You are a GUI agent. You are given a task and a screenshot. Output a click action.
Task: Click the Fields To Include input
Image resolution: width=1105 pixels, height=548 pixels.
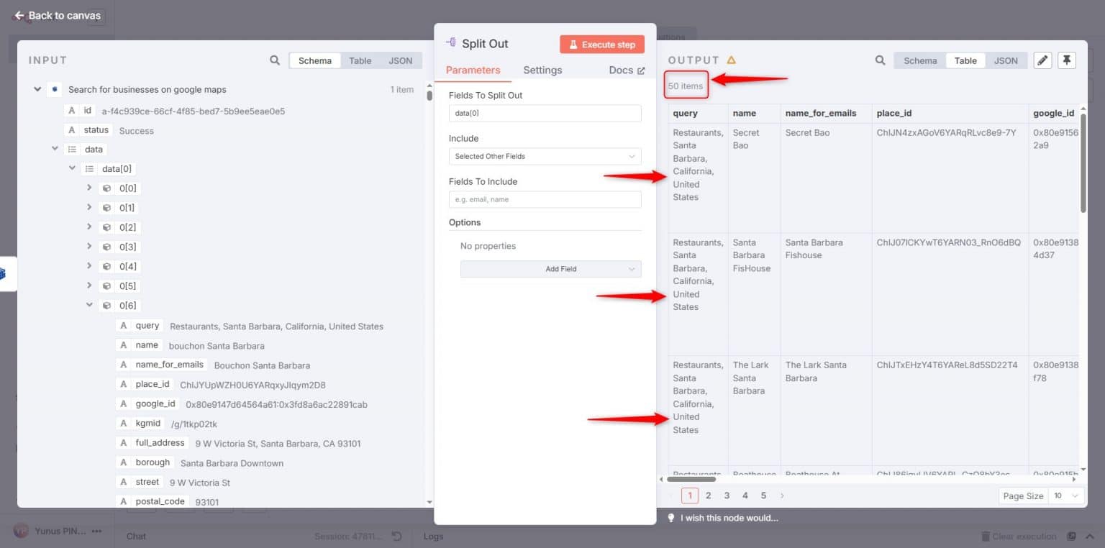click(x=545, y=199)
